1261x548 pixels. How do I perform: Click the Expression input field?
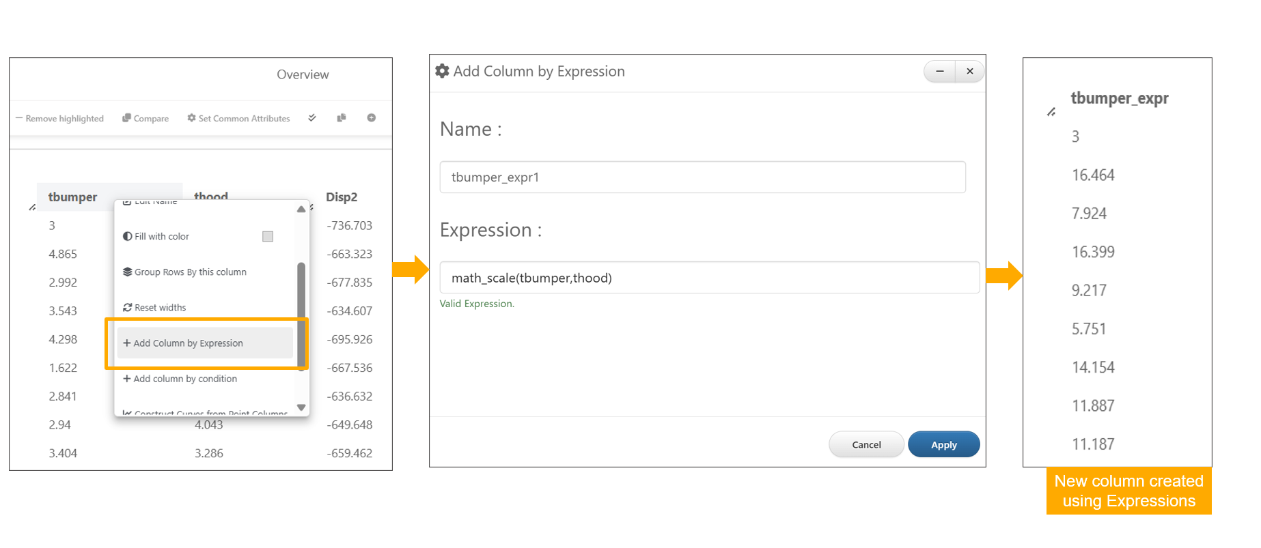709,278
